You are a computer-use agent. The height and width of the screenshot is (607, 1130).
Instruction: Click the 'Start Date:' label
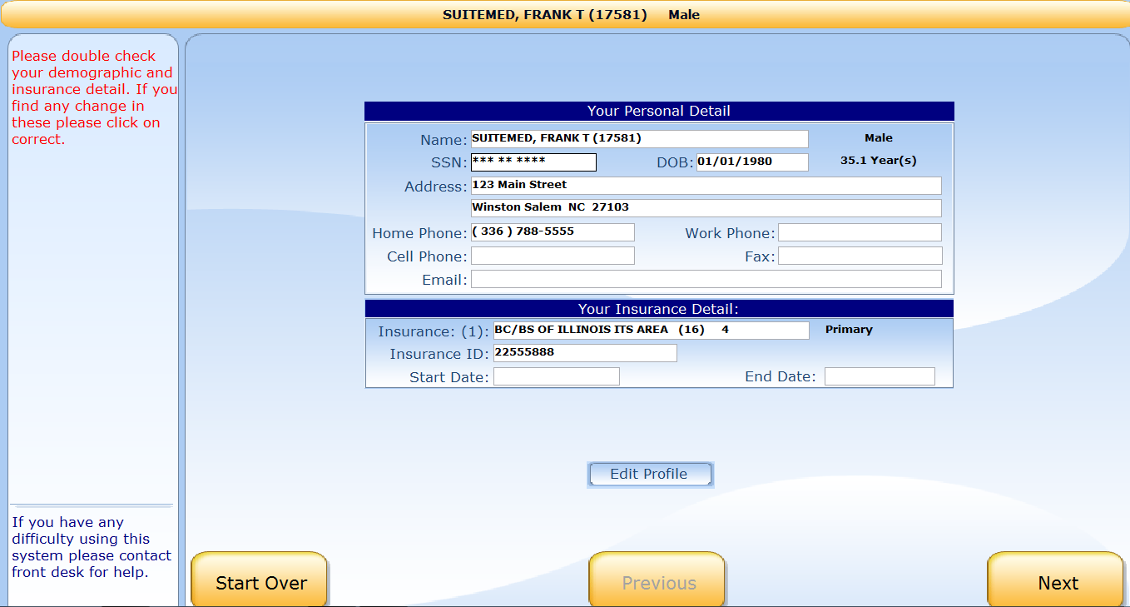[x=449, y=377]
